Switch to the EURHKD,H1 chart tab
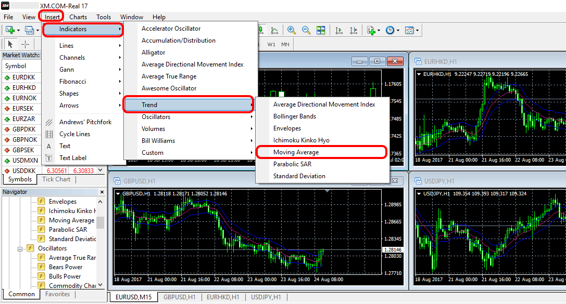Image resolution: width=566 pixels, height=304 pixels. [223, 297]
